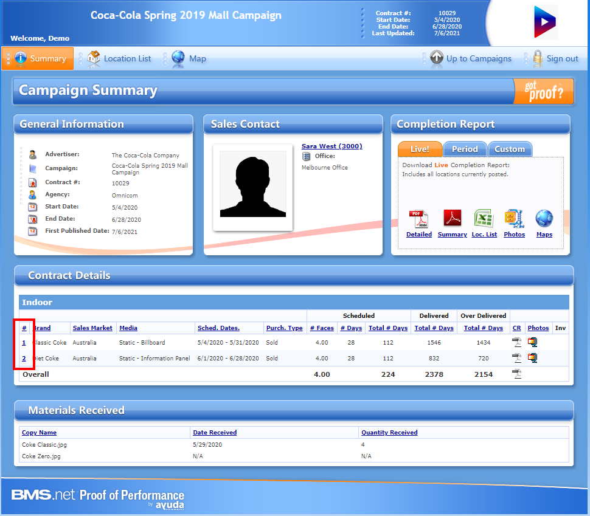Download the Photos zip archive icon
590x516 pixels.
[515, 219]
